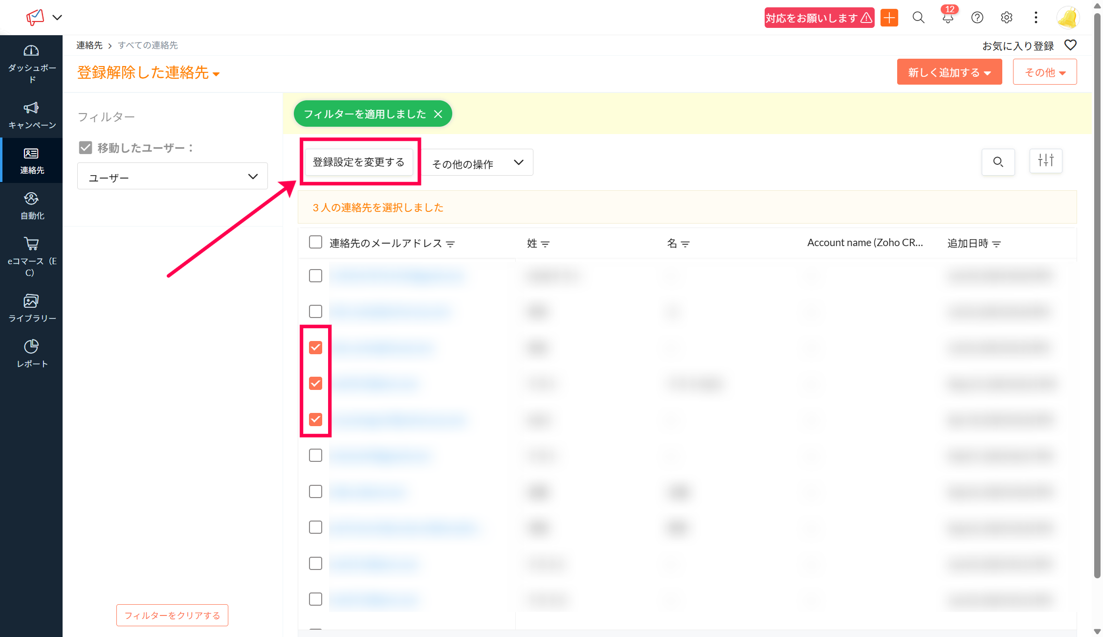
Task: Click the notifications bell icon
Action: (x=948, y=18)
